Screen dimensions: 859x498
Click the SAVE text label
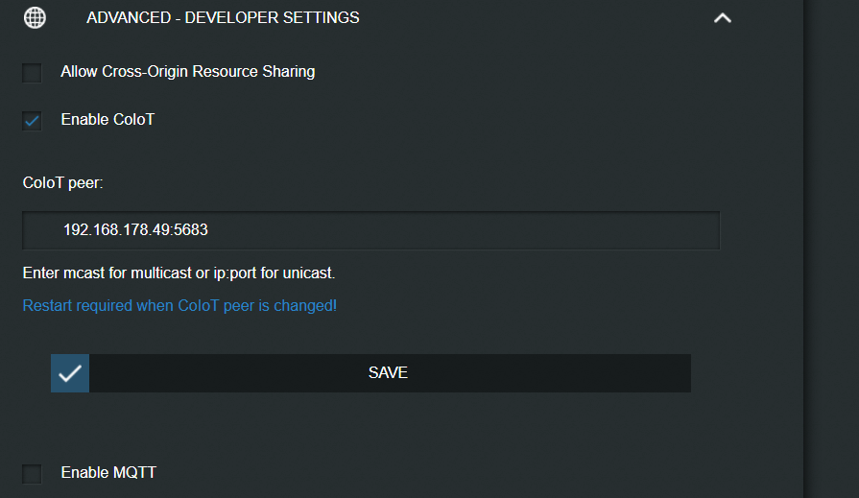[x=388, y=372]
